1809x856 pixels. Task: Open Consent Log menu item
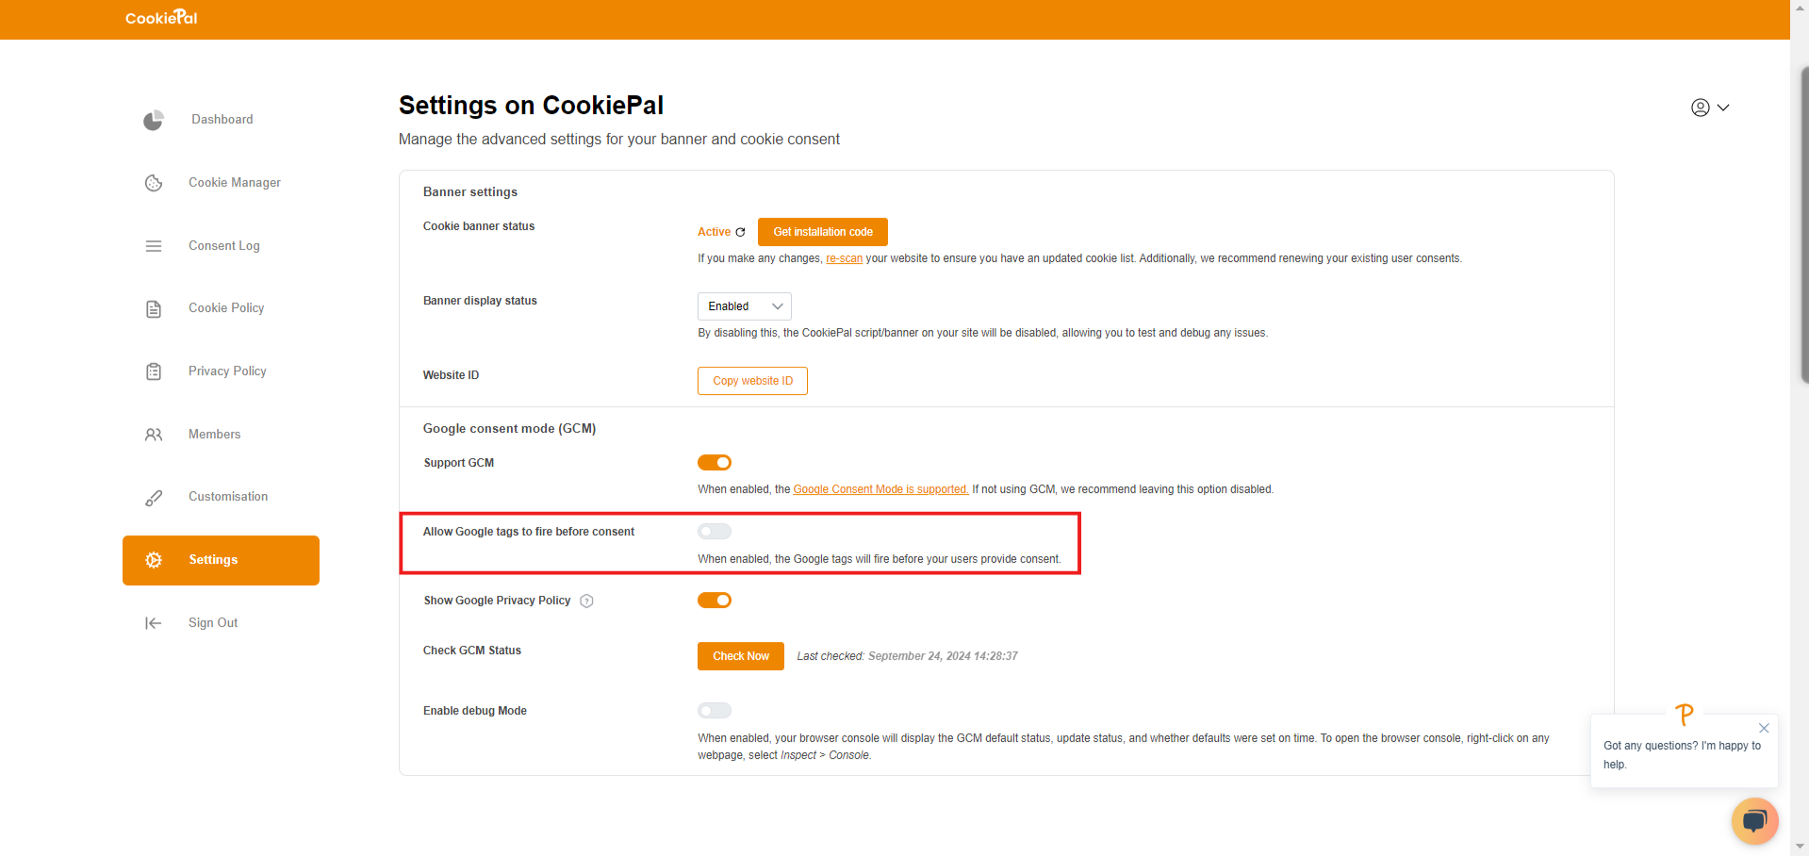[x=222, y=246]
